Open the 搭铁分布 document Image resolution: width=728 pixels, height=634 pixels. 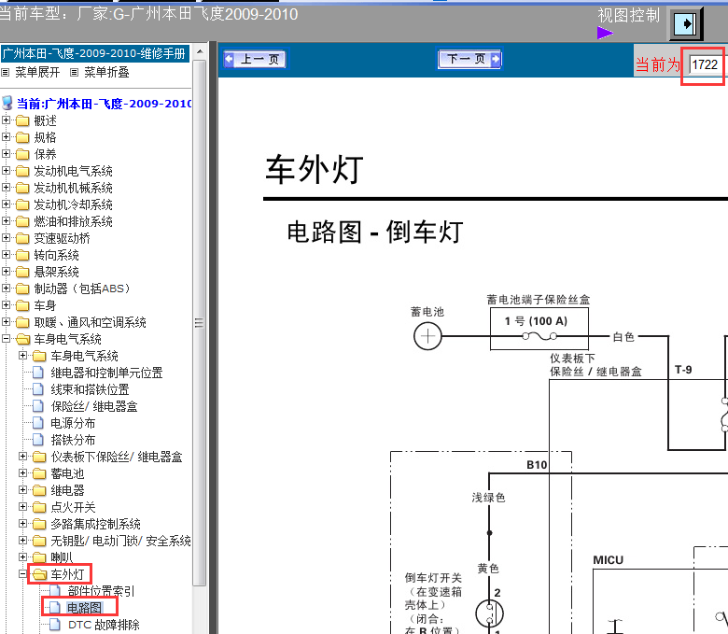(x=73, y=440)
